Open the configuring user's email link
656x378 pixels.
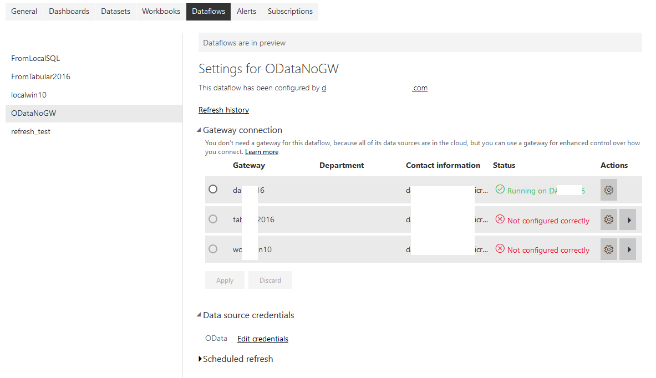coord(374,88)
